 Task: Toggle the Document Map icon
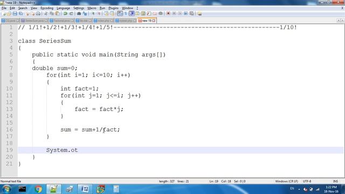[143, 13]
